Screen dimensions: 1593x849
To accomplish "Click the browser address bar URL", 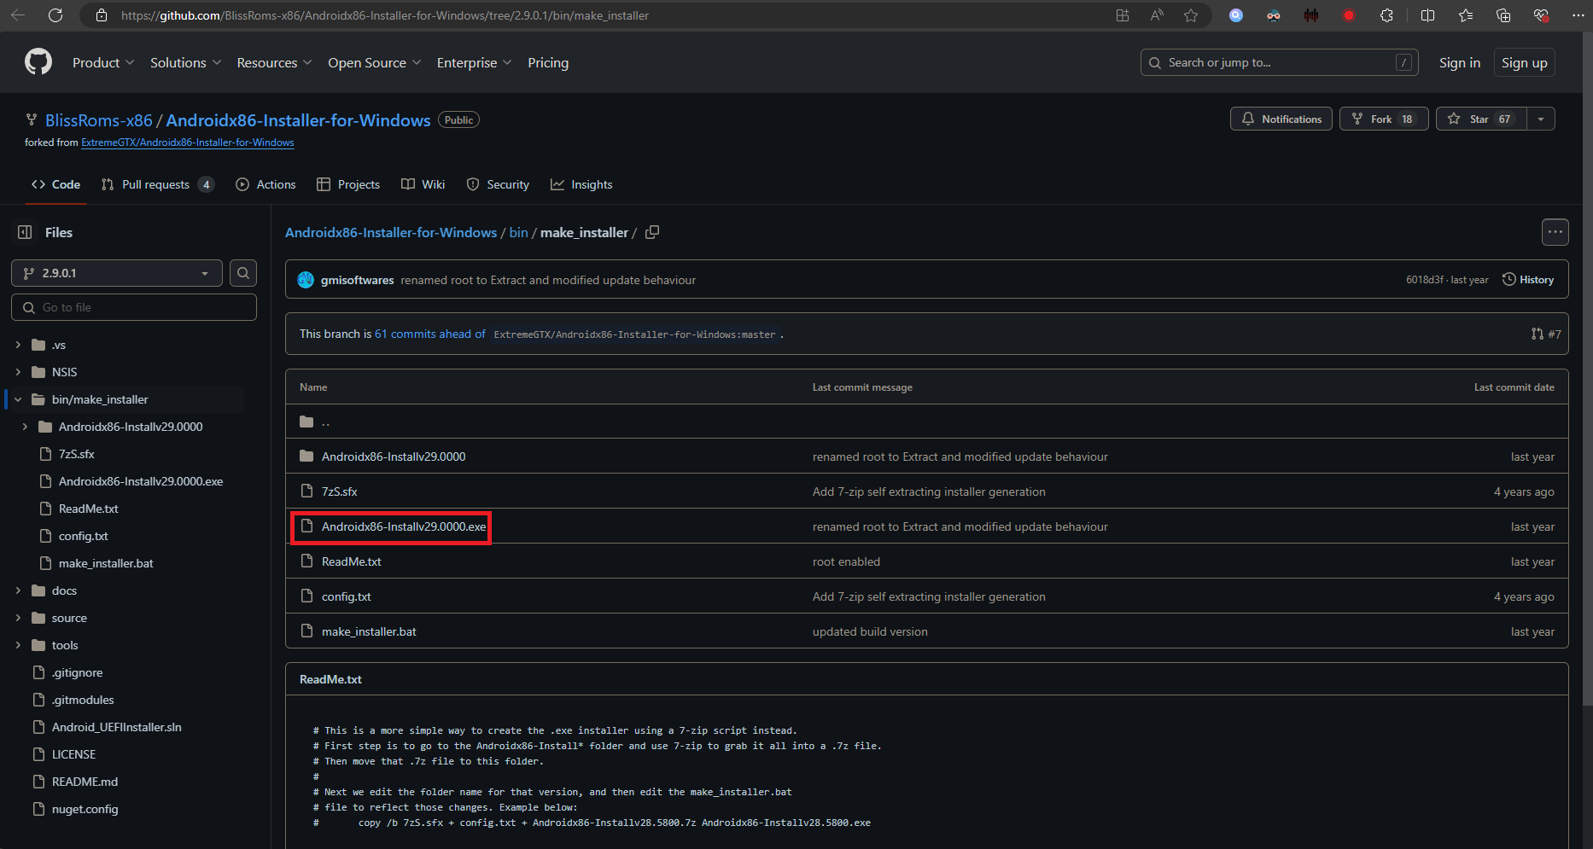I will click(x=385, y=15).
